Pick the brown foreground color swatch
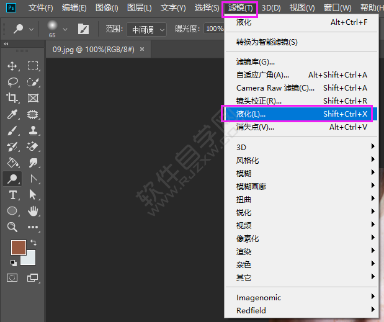Screen dimensions: 384x322 [x=19, y=248]
